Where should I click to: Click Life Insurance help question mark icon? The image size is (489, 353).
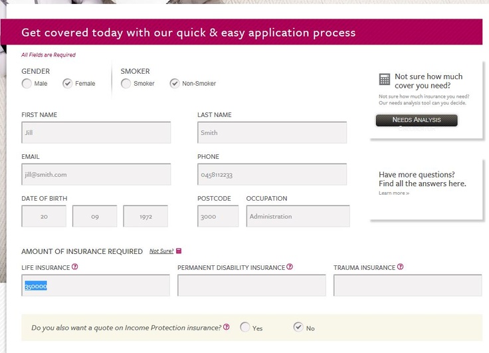(x=74, y=267)
